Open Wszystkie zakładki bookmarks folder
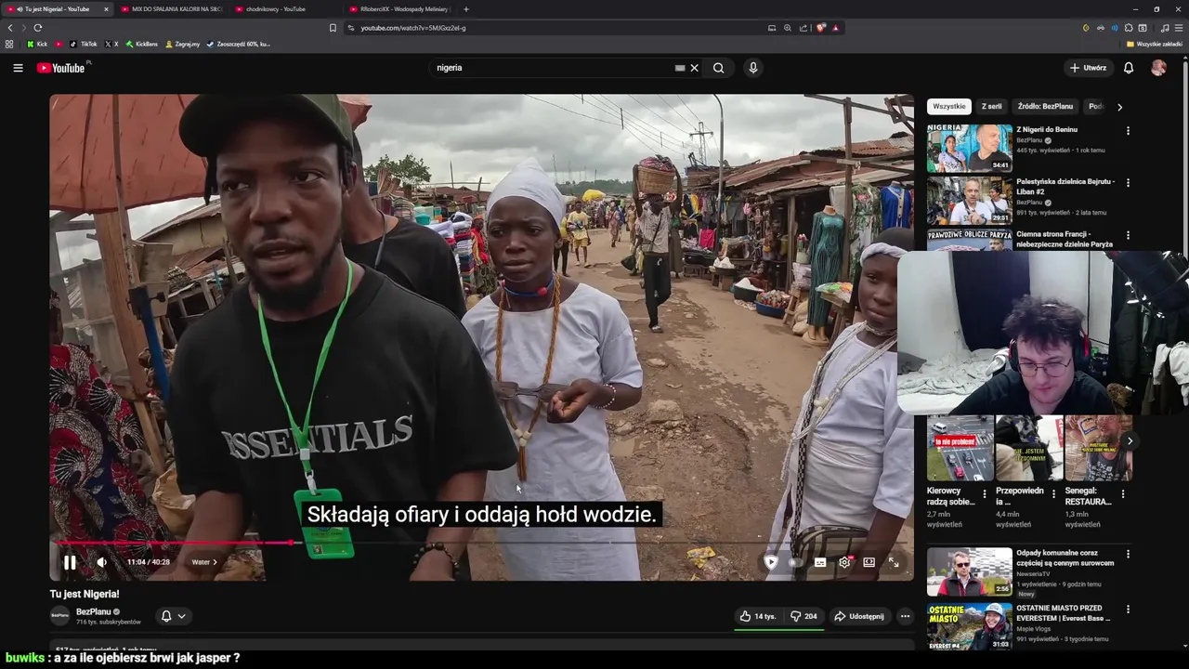 click(x=1155, y=44)
